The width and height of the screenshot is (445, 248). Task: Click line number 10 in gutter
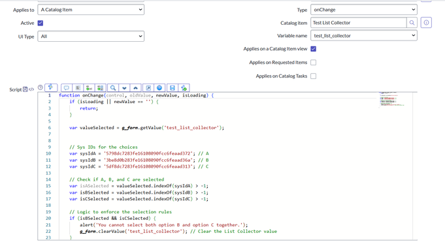[x=48, y=153]
